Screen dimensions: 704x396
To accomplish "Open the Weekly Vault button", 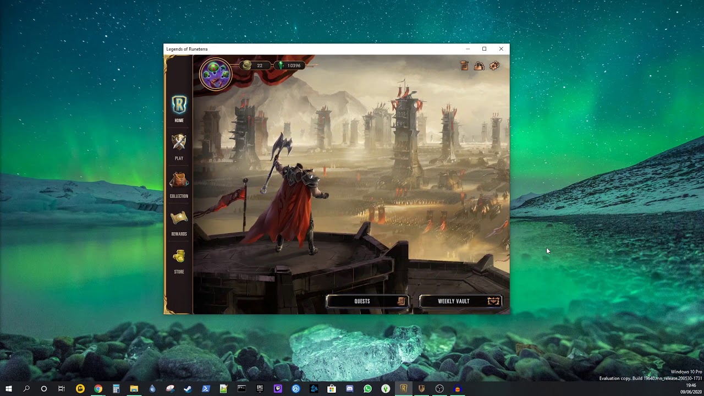I will pos(461,301).
